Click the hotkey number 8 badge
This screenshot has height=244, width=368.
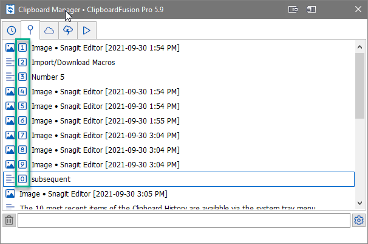[x=22, y=150]
